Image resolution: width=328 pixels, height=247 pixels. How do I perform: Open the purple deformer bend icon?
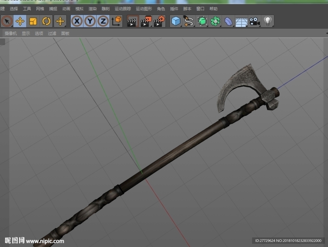coord(228,21)
